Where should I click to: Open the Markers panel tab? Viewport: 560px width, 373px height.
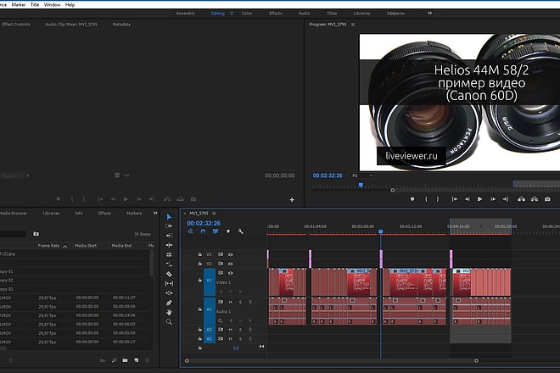(134, 213)
